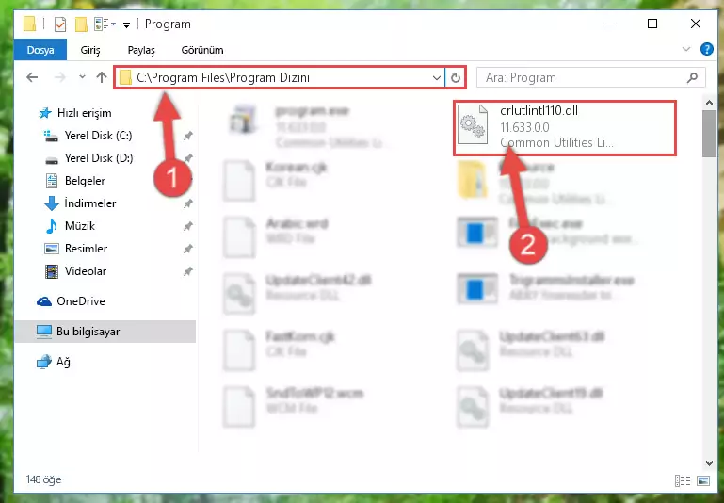The width and height of the screenshot is (724, 503).
Task: Select the UpdateClient19.dll file
Action: [x=531, y=407]
